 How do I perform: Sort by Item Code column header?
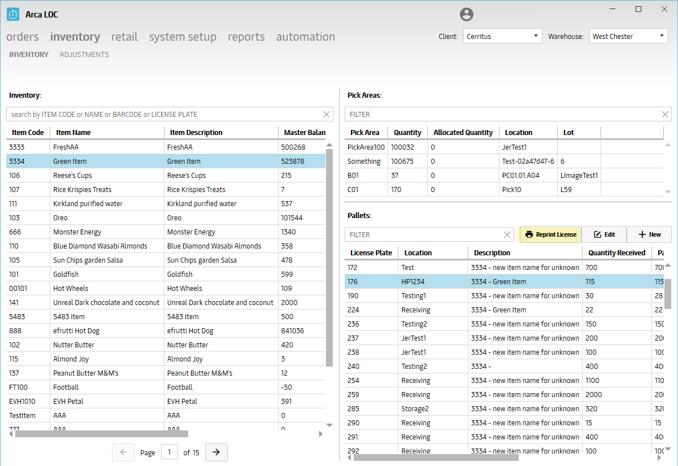28,133
